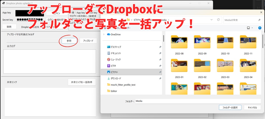The height and width of the screenshot is (119, 265).
Task: Open mochi_fitter_profile_test folder in sidebar
Action: click(x=121, y=85)
